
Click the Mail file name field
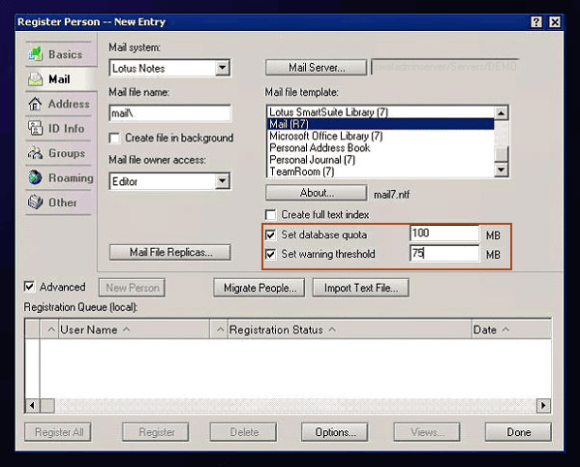pos(170,113)
